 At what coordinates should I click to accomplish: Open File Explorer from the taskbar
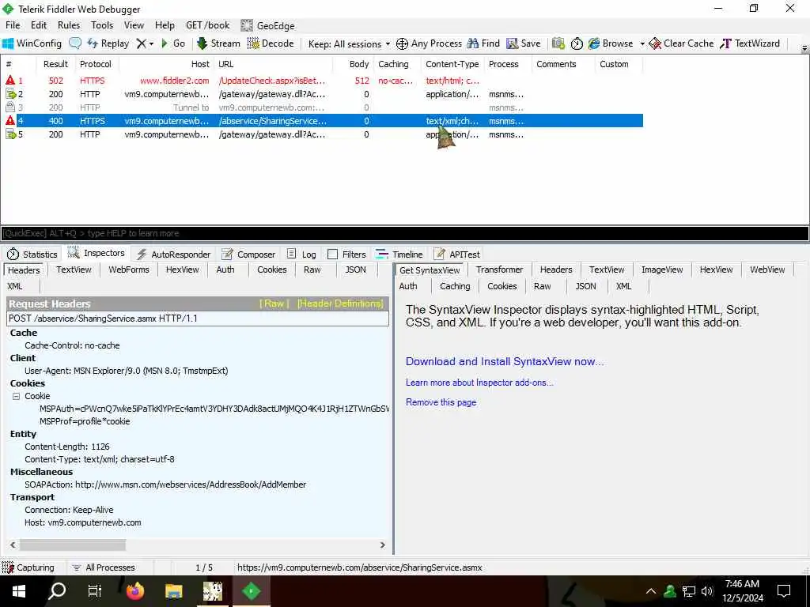173,591
